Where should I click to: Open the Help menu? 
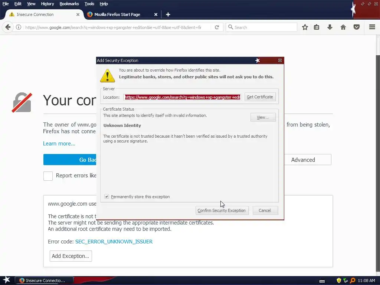coord(104,4)
